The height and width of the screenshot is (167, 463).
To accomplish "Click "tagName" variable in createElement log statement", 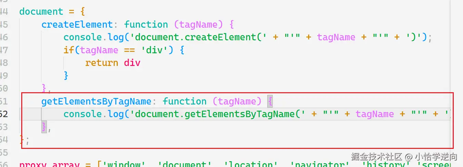I will pos(336,37).
